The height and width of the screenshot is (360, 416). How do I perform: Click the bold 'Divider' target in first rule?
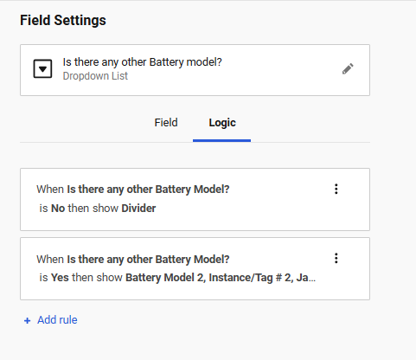pyautogui.click(x=138, y=208)
